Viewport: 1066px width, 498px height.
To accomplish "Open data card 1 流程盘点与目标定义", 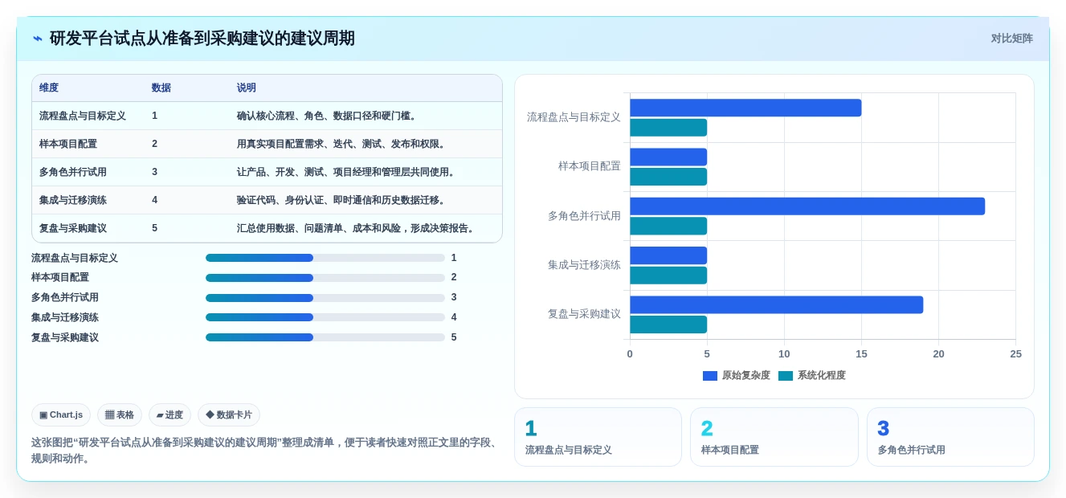I will [x=598, y=437].
